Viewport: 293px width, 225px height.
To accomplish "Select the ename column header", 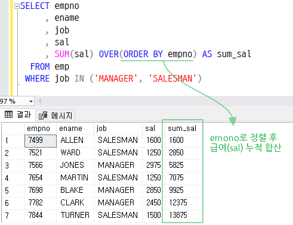I will [x=75, y=129].
